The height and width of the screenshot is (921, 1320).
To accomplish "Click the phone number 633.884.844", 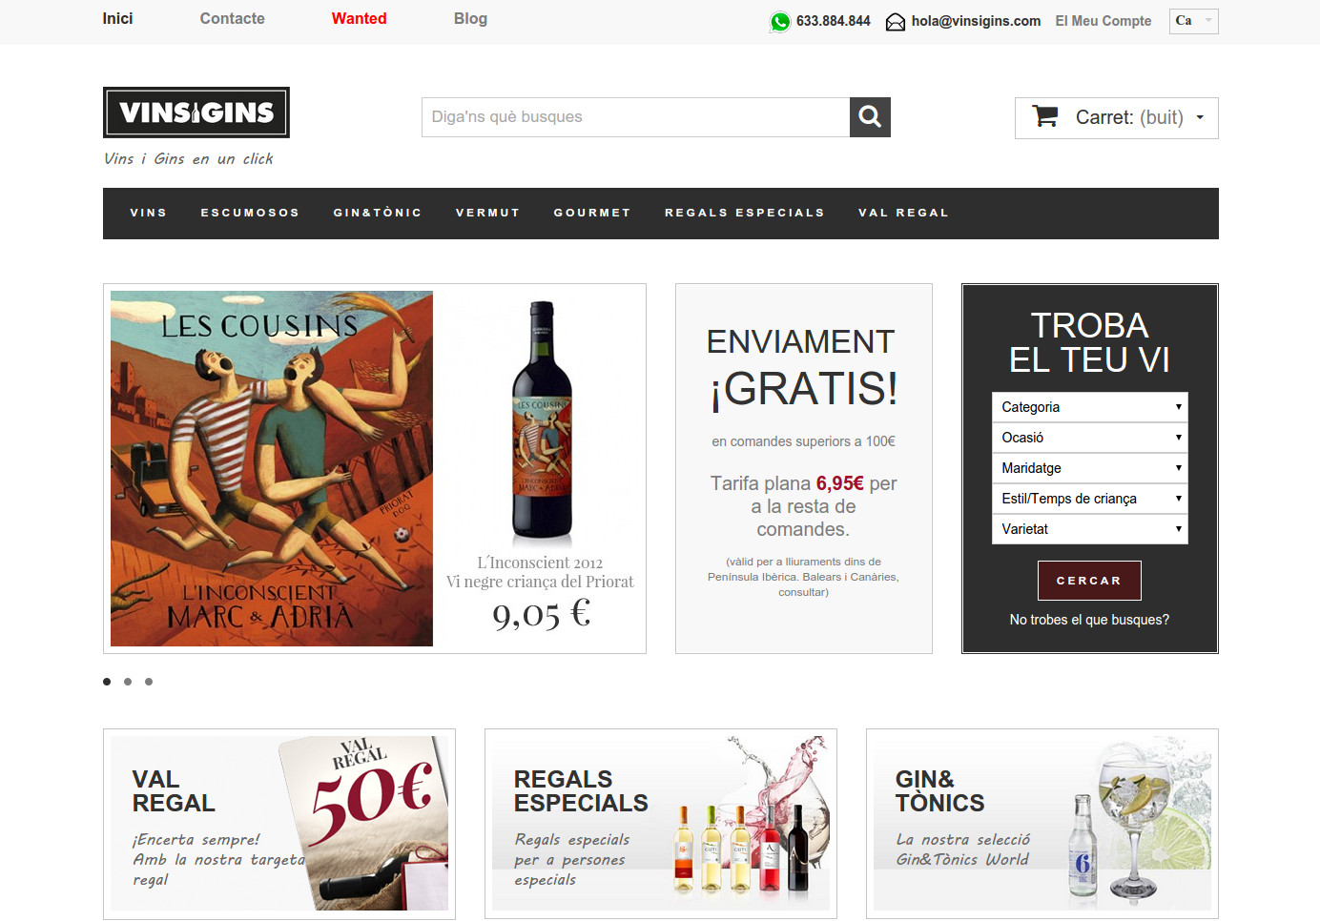I will pyautogui.click(x=834, y=21).
